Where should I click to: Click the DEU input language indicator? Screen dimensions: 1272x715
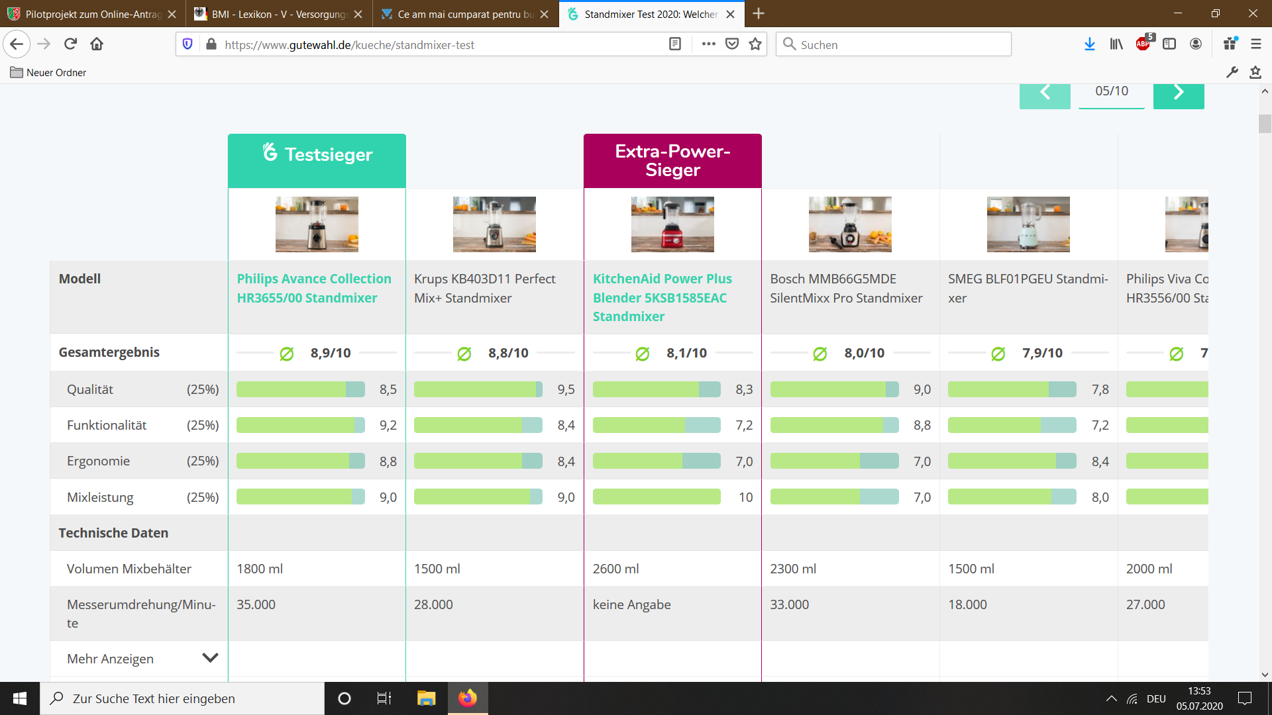(x=1156, y=698)
